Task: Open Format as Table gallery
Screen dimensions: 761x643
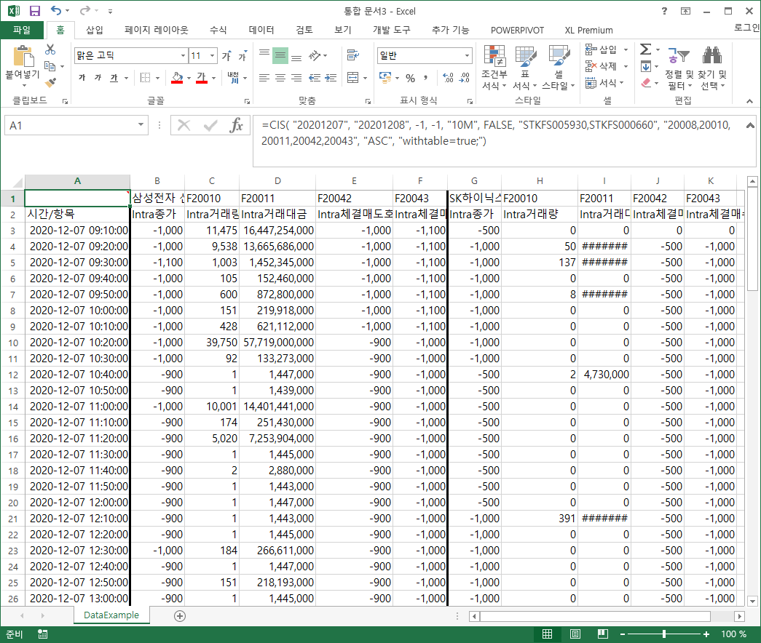Action: (x=525, y=68)
